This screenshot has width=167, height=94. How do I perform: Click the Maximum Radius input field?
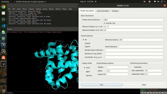click(133, 30)
